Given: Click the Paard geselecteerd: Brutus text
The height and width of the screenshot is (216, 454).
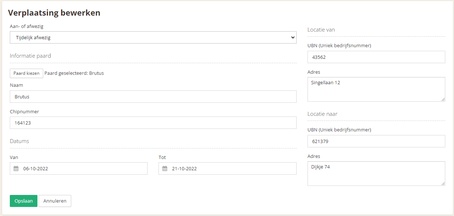Looking at the screenshot, I should click(74, 73).
